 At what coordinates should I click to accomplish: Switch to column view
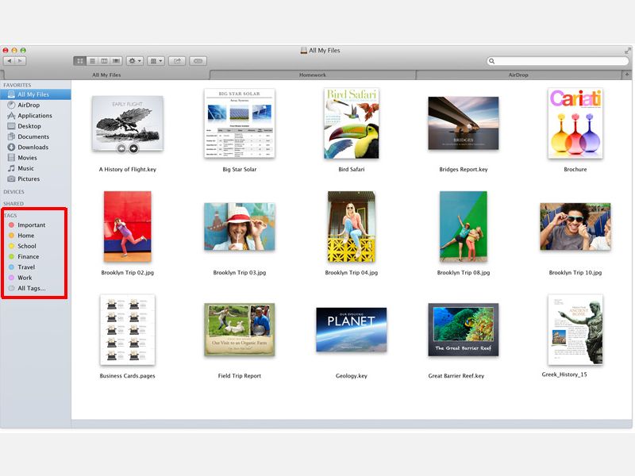tap(104, 61)
